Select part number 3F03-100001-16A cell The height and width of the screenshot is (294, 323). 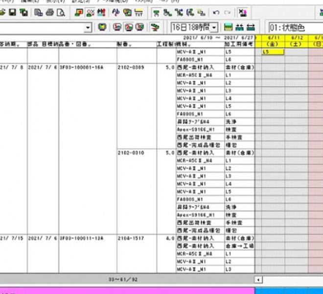(81, 67)
